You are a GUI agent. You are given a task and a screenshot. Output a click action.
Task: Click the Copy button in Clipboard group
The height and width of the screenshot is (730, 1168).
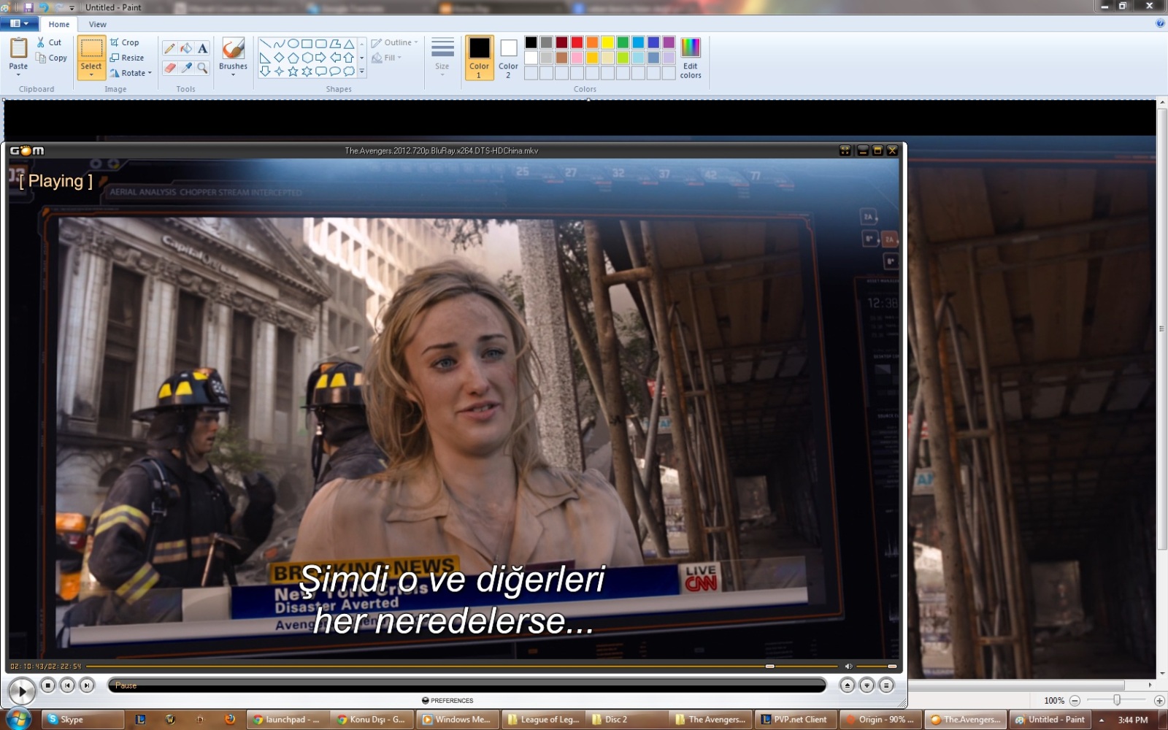(x=51, y=58)
